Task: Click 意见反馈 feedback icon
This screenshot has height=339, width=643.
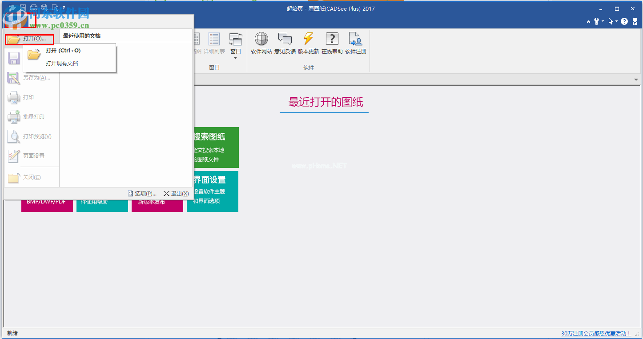Action: point(285,44)
